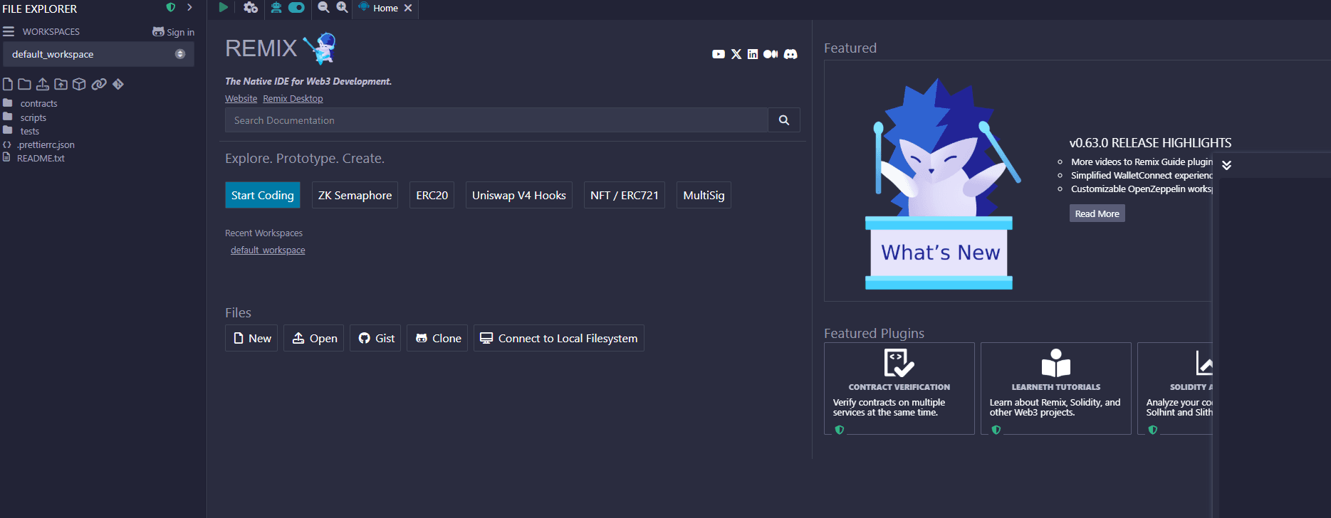Collapse File Explorer panel with chevron arrow
The height and width of the screenshot is (518, 1331).
189,7
